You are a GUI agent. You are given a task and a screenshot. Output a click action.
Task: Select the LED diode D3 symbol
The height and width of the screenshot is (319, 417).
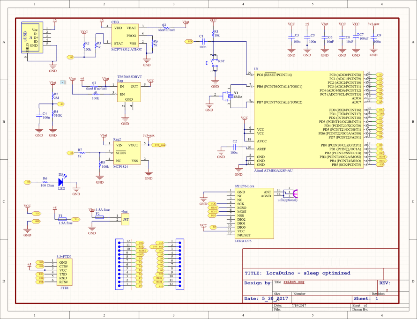[x=61, y=178]
